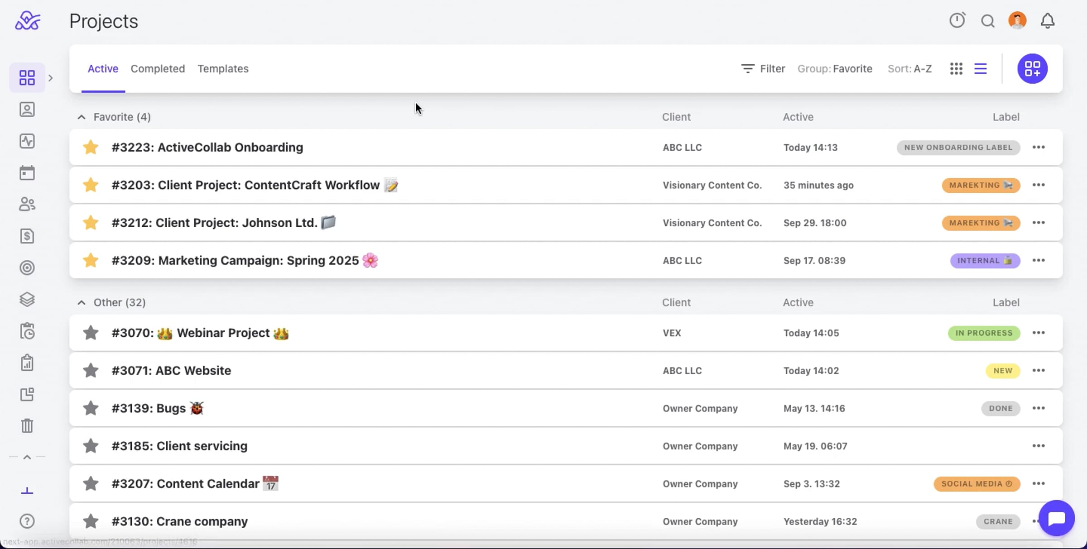The width and height of the screenshot is (1087, 549).
Task: Open more options for ABC Website
Action: (x=1039, y=370)
